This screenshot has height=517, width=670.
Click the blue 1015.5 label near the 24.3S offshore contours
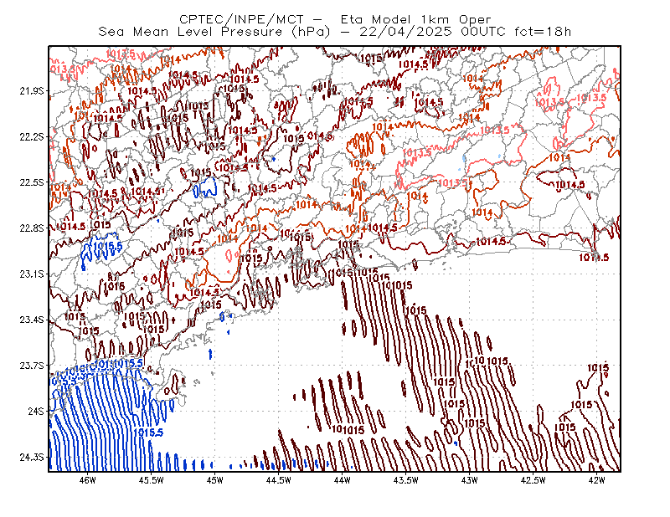149,433
